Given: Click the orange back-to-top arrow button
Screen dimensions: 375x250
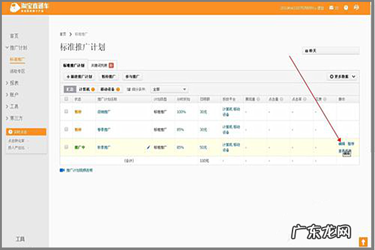Looking at the screenshot, I should (363, 242).
